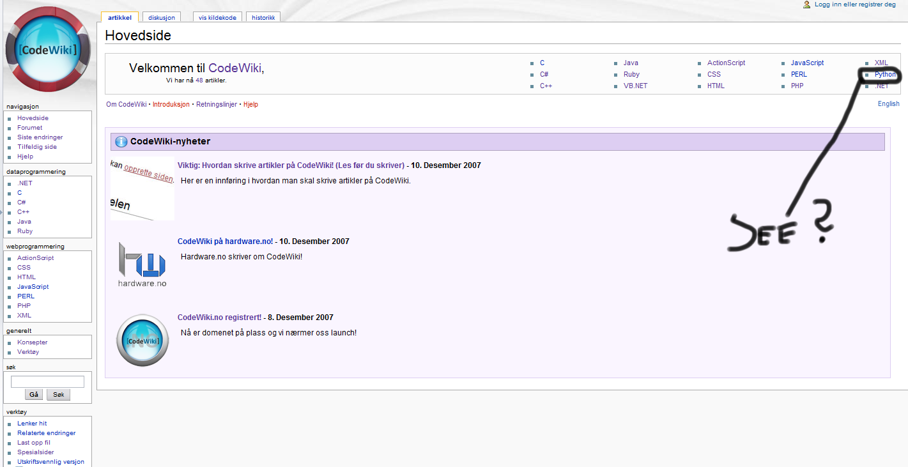Open Om CodeWiki link
This screenshot has width=908, height=467.
[127, 105]
